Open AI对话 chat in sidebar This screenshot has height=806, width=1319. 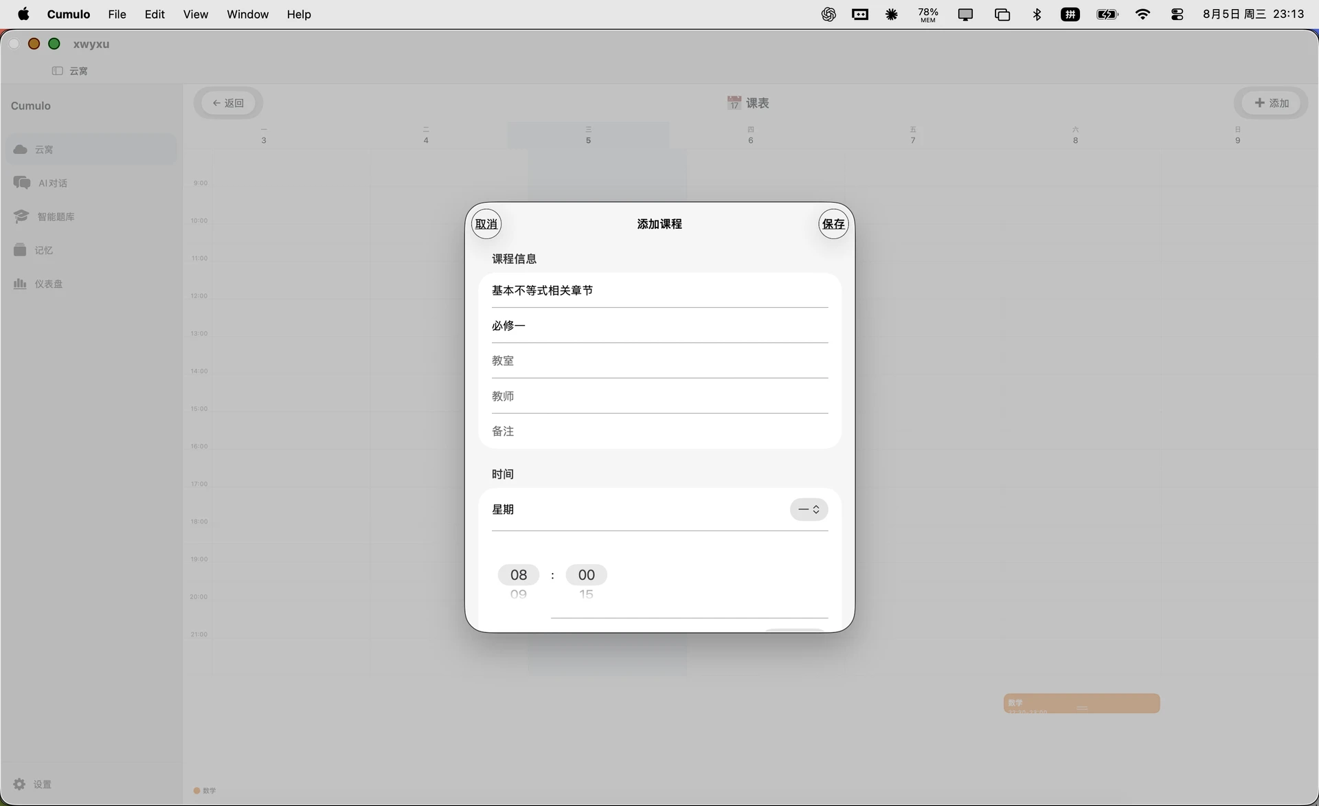tap(91, 183)
